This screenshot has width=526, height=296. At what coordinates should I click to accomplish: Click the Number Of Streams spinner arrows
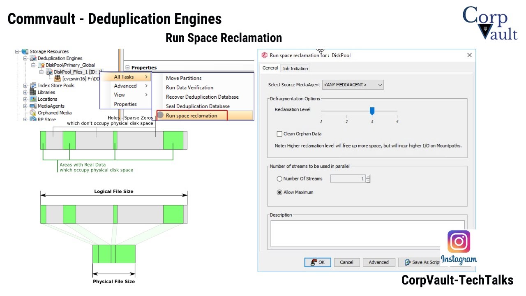(368, 179)
